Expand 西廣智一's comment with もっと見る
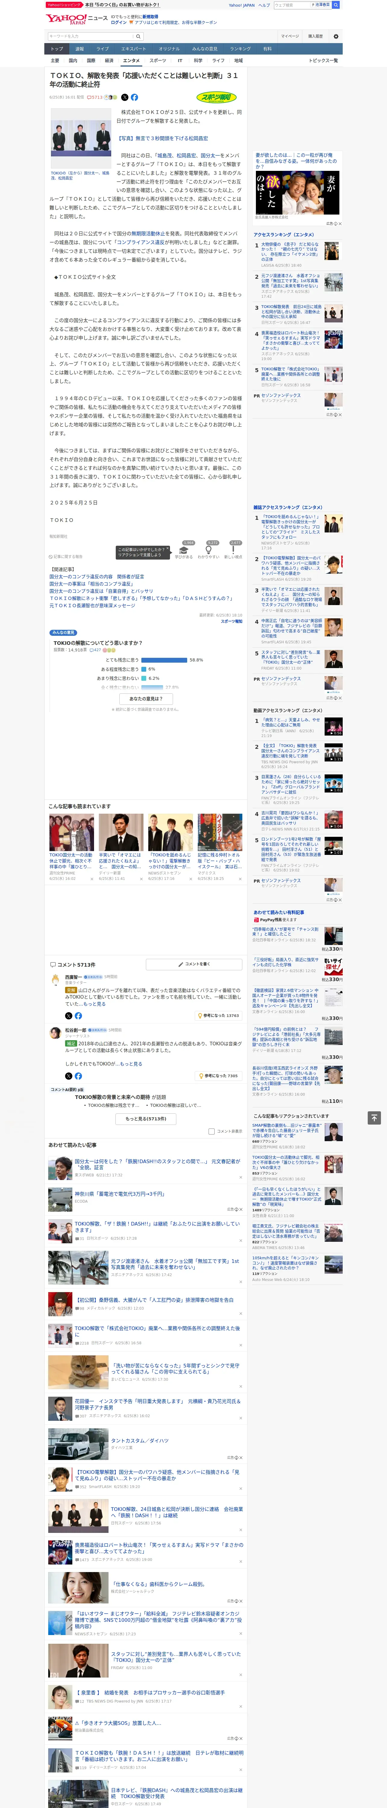387x1808 pixels. tap(96, 1004)
